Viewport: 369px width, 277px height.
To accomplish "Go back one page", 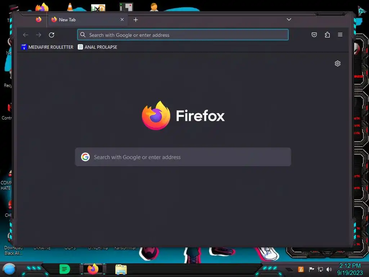I will [x=26, y=35].
